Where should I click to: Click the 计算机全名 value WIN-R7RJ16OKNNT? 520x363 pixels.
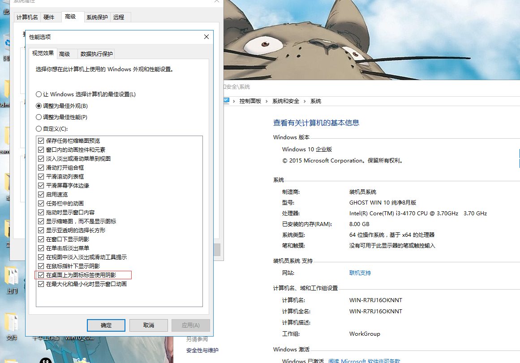click(376, 312)
